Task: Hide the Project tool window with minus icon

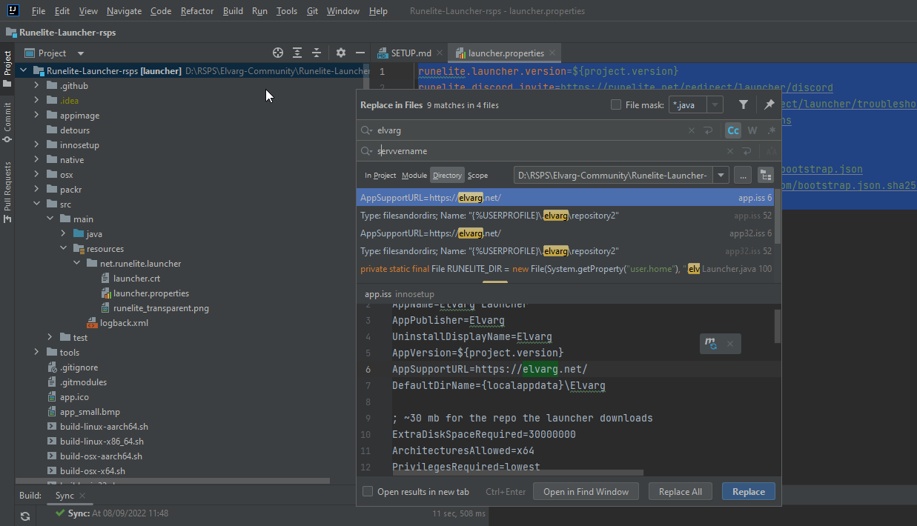Action: point(360,53)
